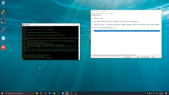
Task: Open Arquivo menu in Notepad
Action: click(x=93, y=13)
